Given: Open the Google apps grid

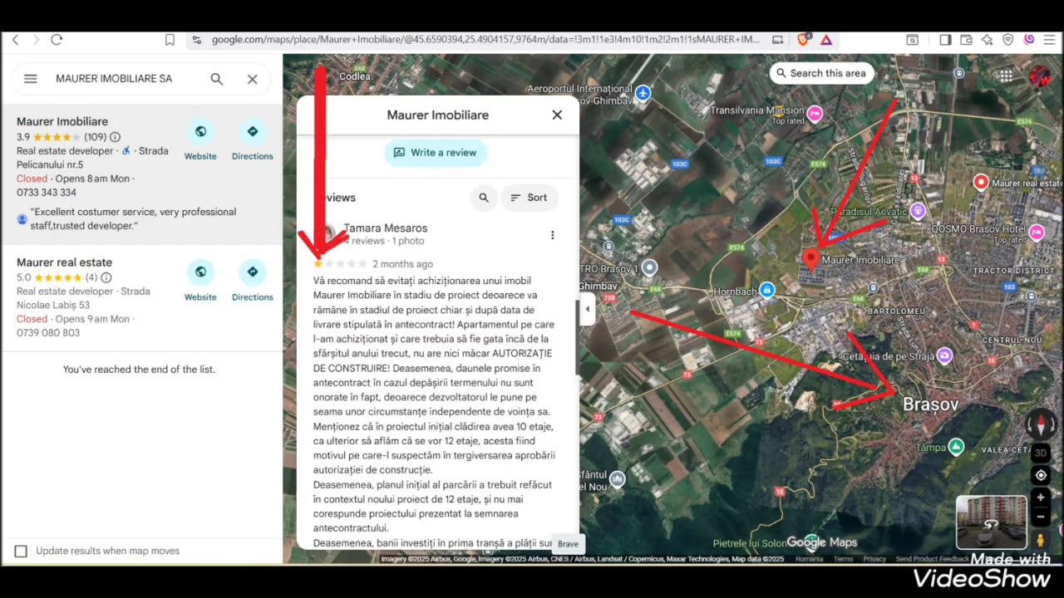Looking at the screenshot, I should coord(1006,76).
